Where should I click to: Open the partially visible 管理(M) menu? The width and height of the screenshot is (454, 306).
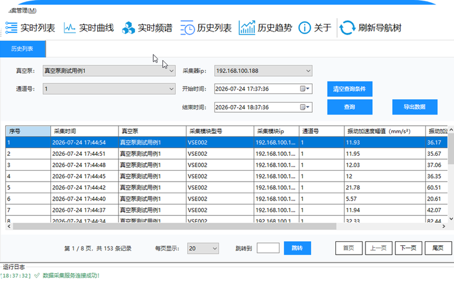tap(23, 10)
